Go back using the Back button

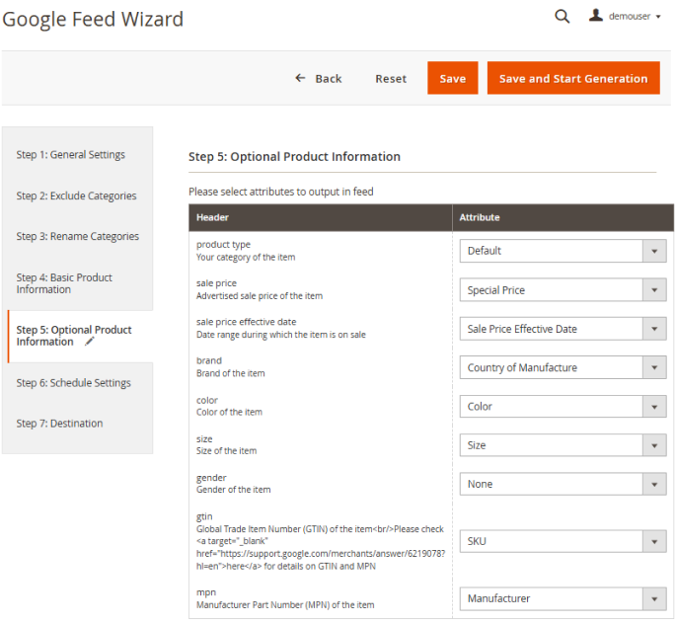(x=319, y=79)
